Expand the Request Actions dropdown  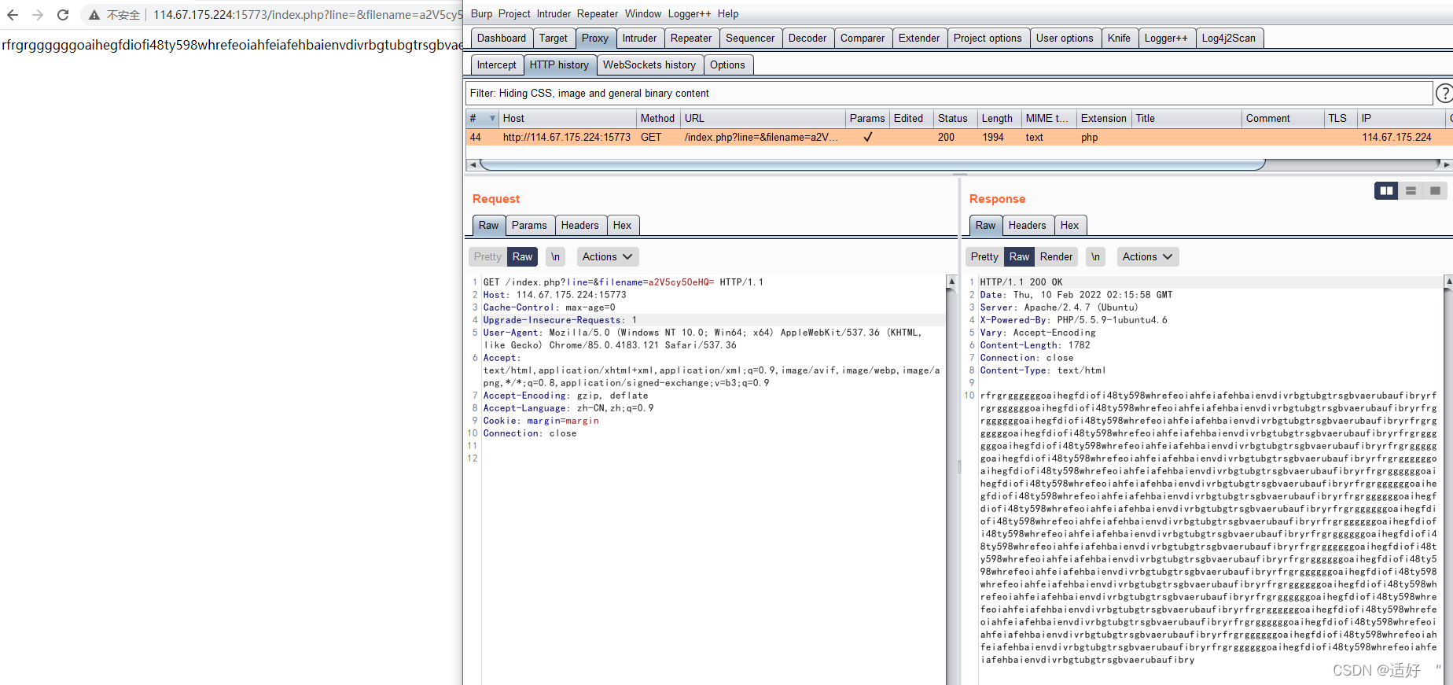tap(607, 256)
